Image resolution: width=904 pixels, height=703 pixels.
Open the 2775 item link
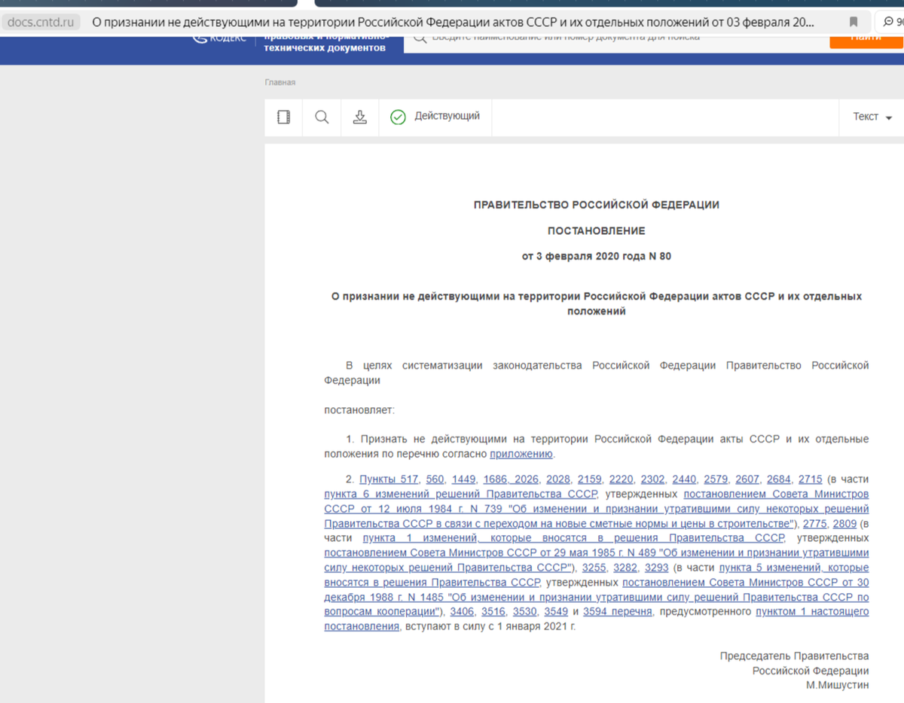click(x=815, y=524)
